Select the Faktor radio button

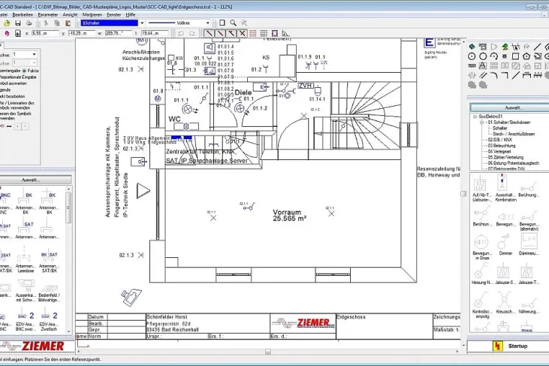click(24, 71)
